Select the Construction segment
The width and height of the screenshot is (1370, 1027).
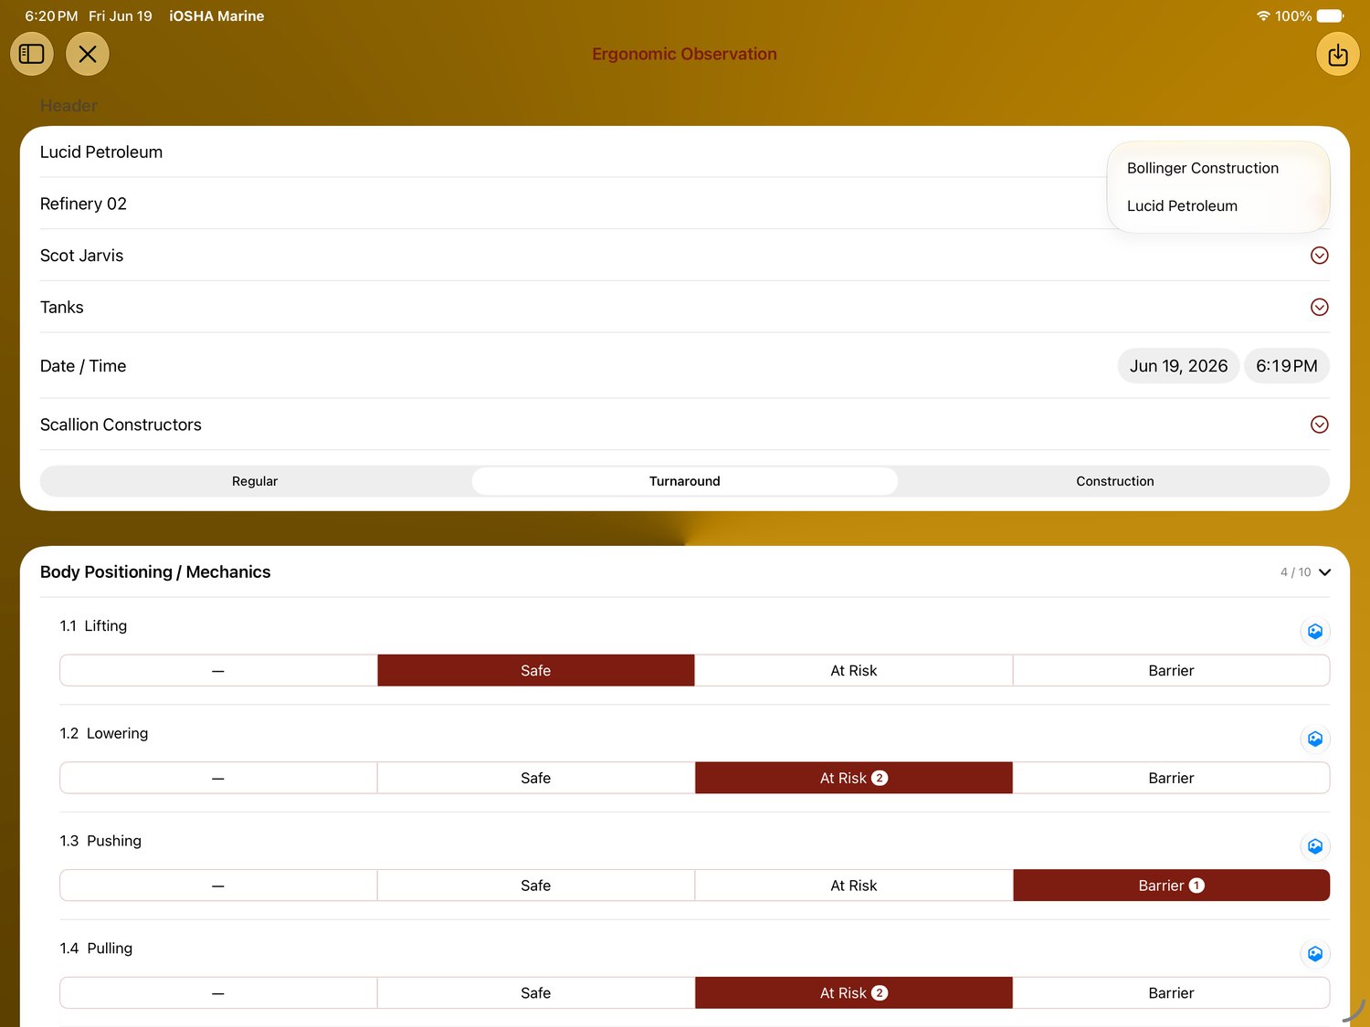click(x=1114, y=481)
